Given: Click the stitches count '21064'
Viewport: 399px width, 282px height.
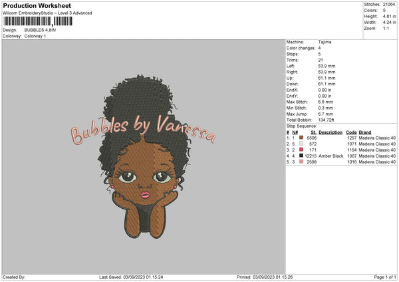Looking at the screenshot, I should pos(389,5).
